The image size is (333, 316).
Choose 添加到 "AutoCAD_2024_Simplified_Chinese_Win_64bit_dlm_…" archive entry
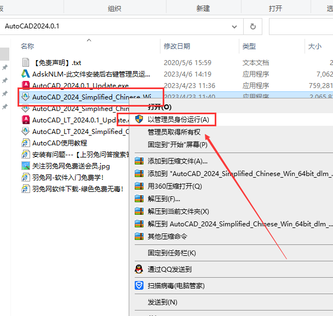click(240, 173)
